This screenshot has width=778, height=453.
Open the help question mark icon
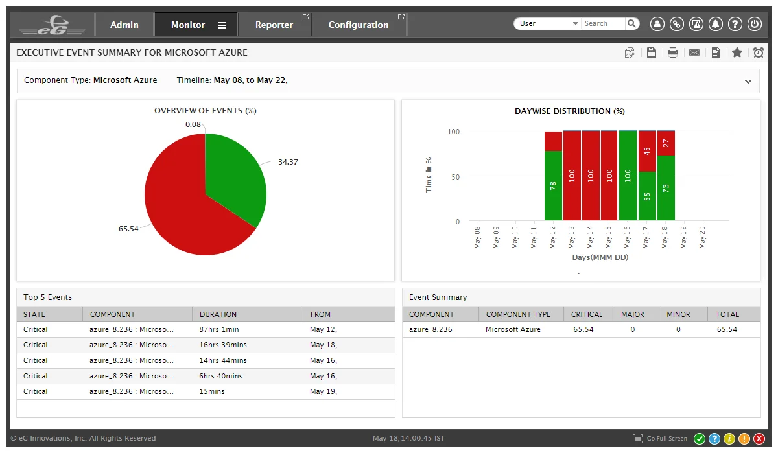coord(735,24)
